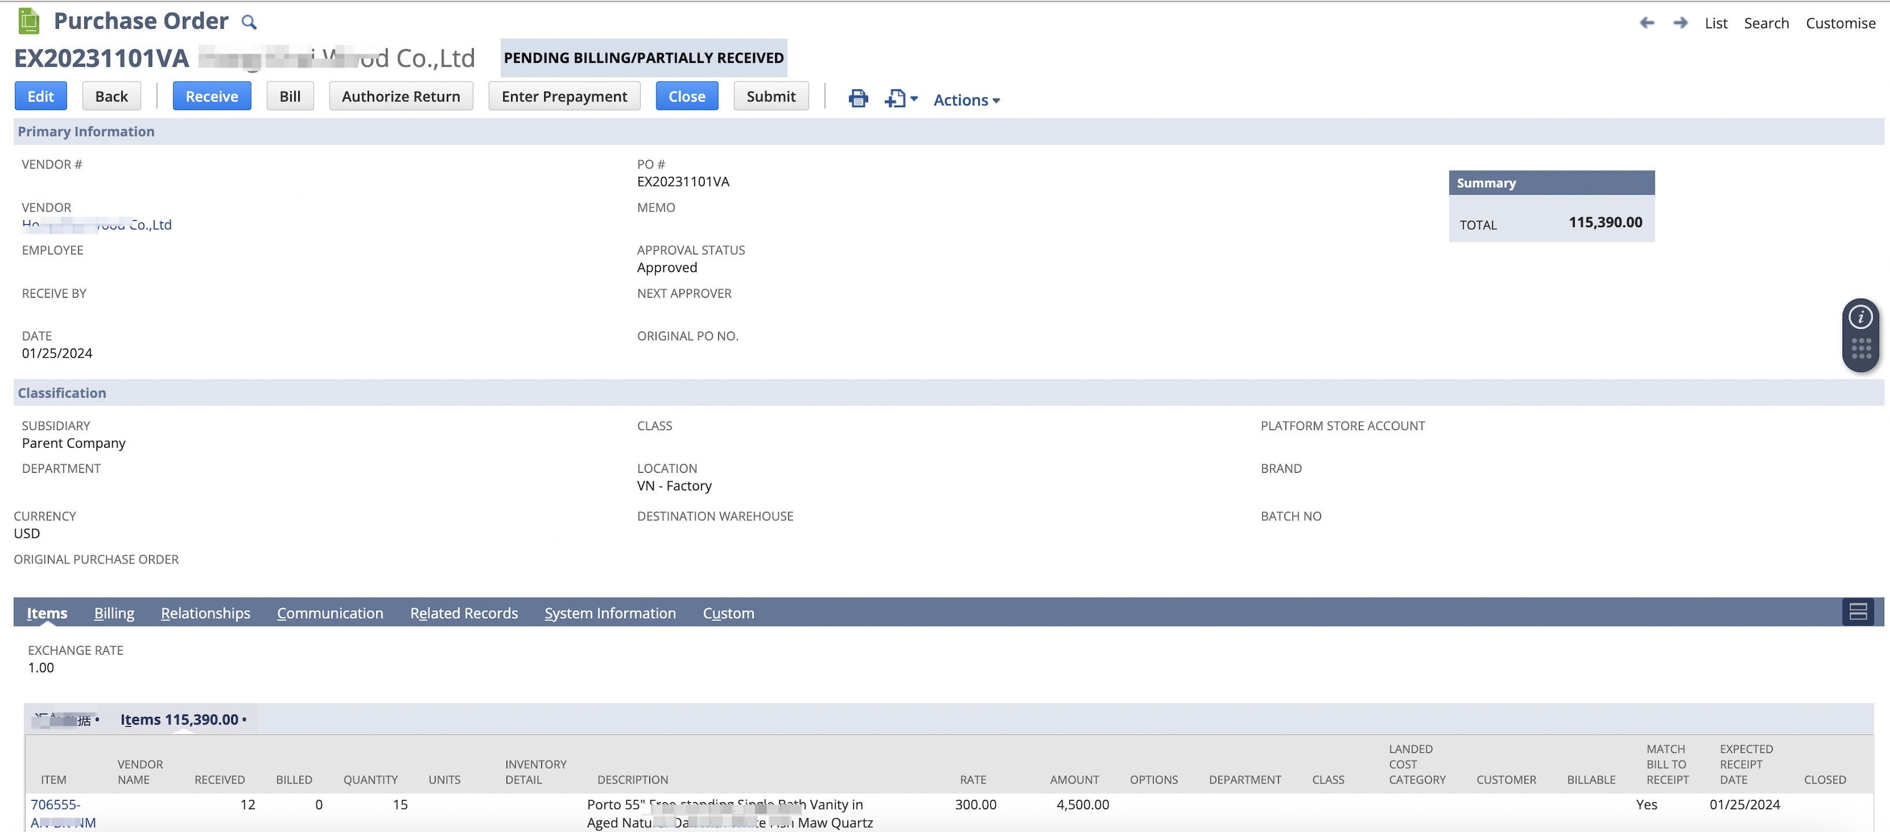Click the info help icon on right edge

click(x=1861, y=317)
